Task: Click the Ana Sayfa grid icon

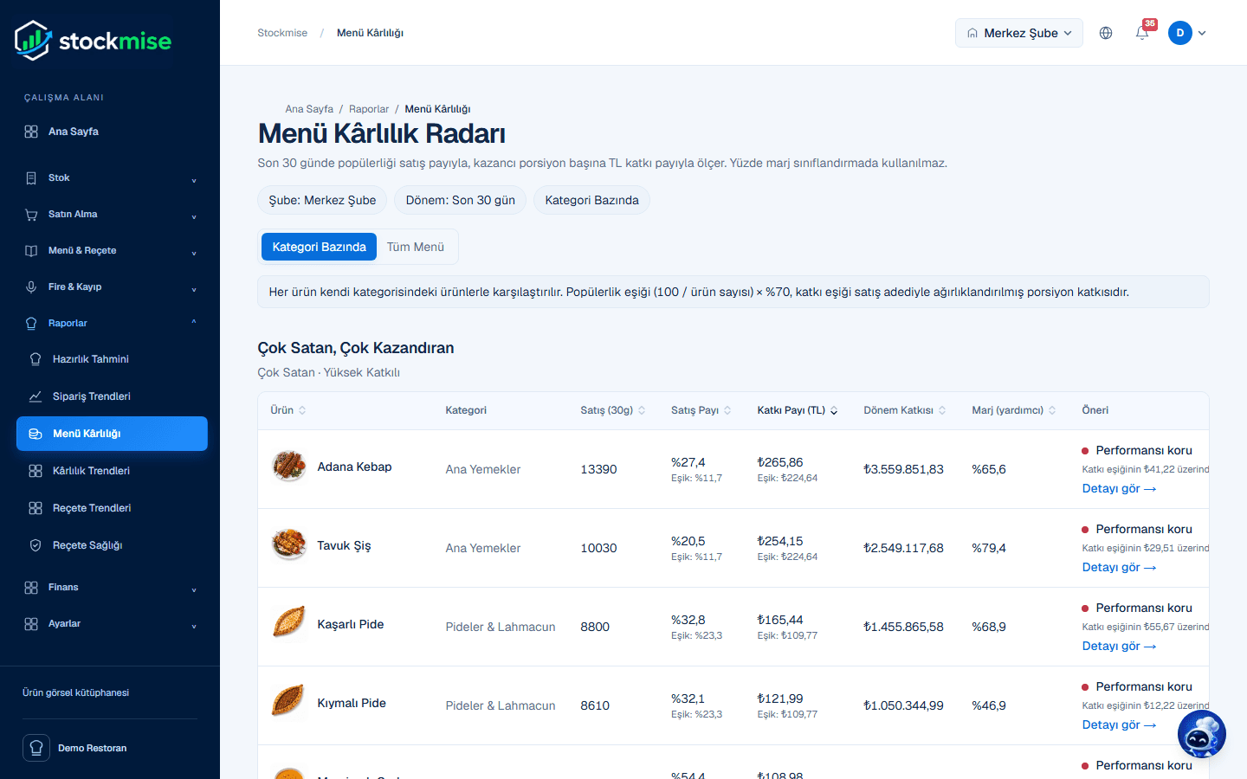Action: [x=31, y=132]
